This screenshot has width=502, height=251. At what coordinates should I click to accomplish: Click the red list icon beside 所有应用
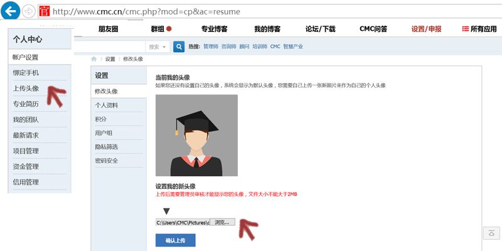point(465,29)
